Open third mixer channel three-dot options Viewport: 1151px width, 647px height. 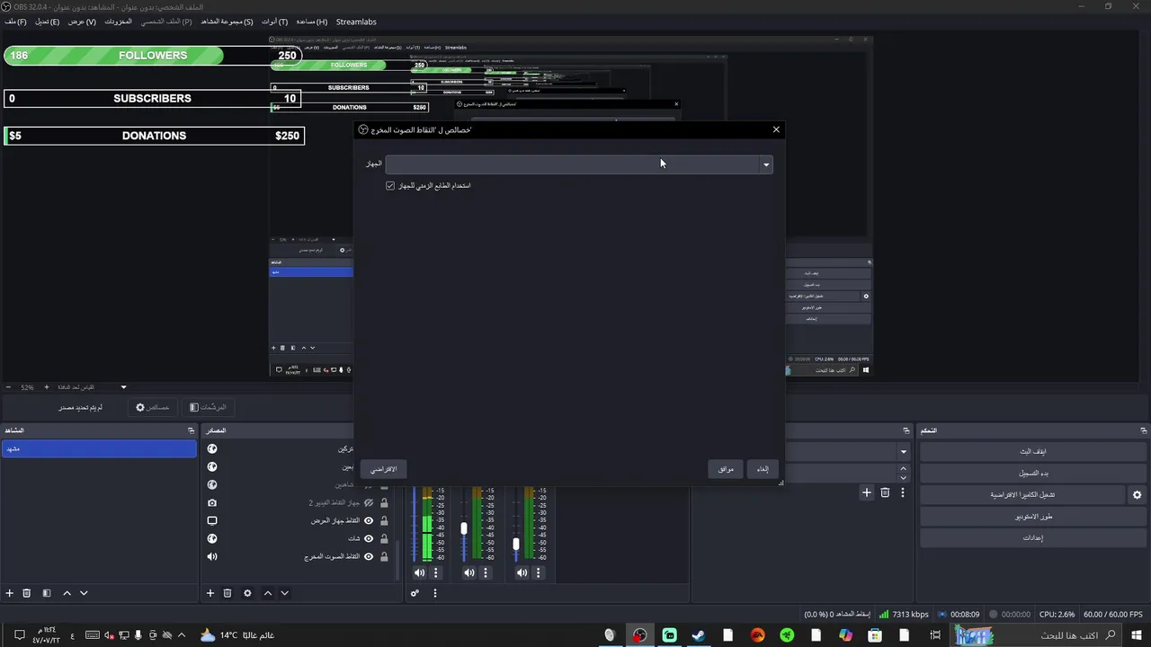[x=539, y=572]
